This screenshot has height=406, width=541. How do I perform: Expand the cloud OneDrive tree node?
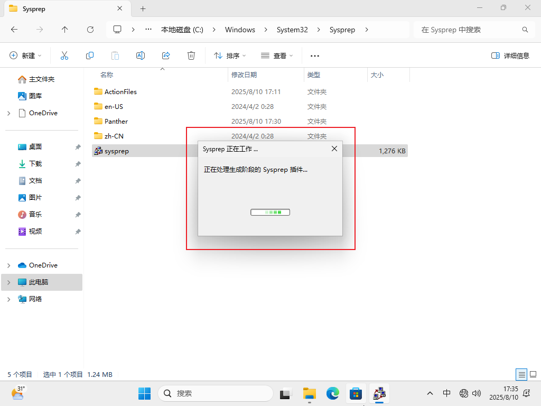9,265
